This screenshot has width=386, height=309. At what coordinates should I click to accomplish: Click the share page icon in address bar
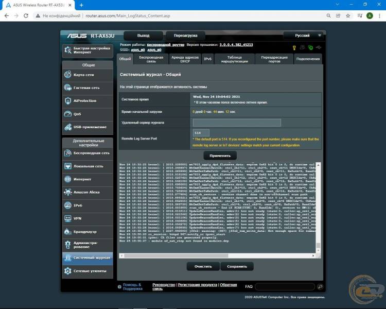338,16
